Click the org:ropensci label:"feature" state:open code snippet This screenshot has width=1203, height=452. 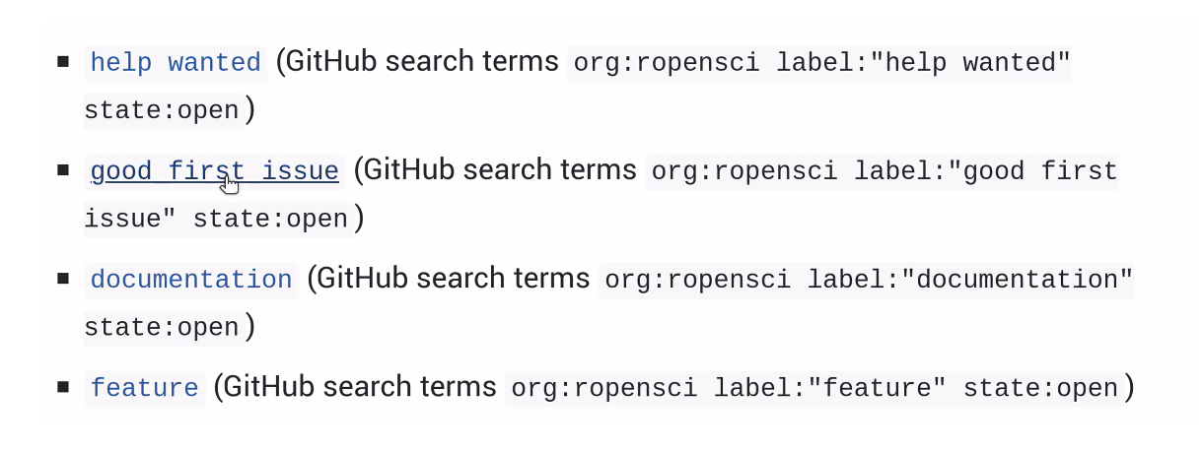point(814,388)
